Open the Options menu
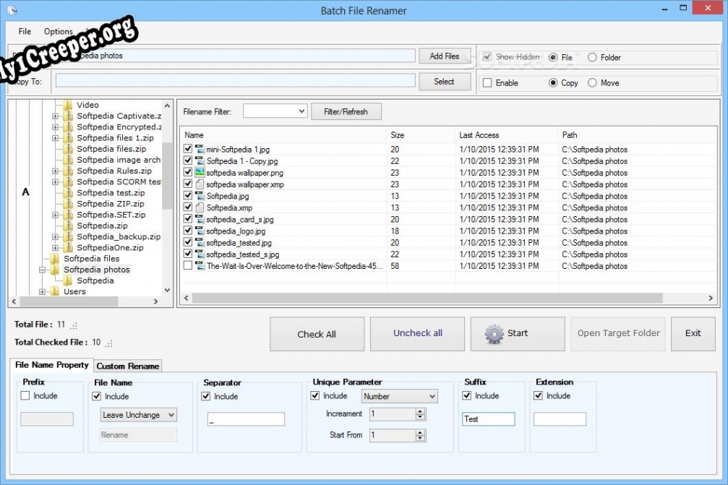 (58, 32)
